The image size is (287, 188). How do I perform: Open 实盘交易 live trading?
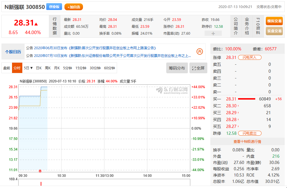(274, 31)
